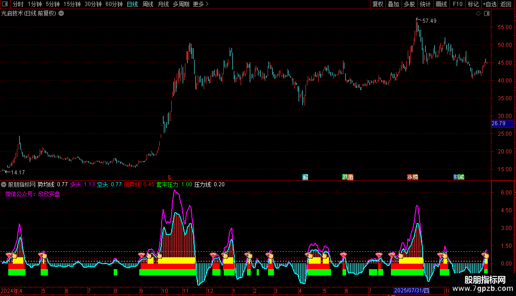Viewport: 516px width, 296px height.
Task: Switch to 分时 intraday view
Action: click(x=18, y=4)
